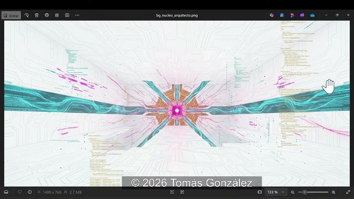Viewport: 354px width, 199px height.
Task: Click the bg_nucleo_arquitecto.png file name
Action: [177, 15]
